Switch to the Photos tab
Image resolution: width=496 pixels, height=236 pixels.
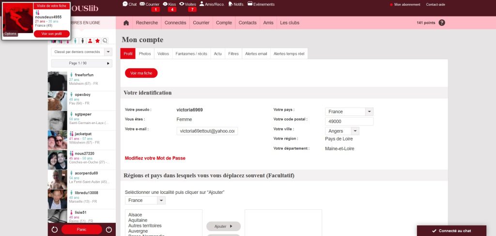[x=145, y=54]
